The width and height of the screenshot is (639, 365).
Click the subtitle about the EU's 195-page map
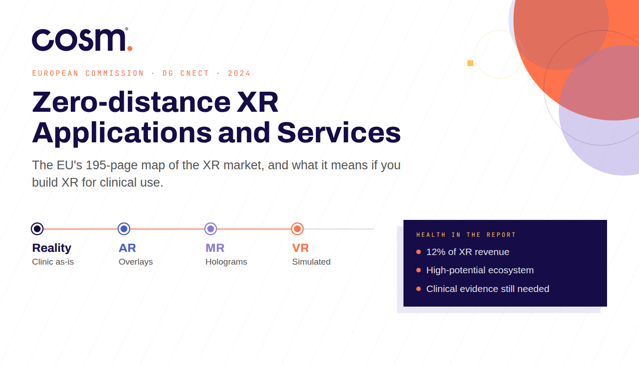pyautogui.click(x=216, y=173)
